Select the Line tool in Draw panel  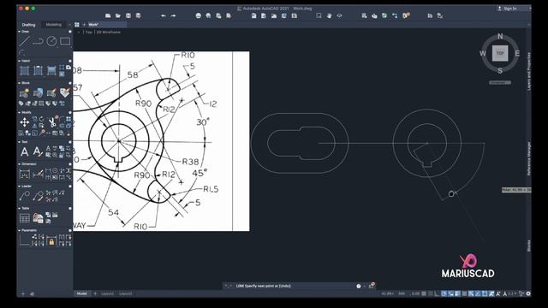click(24, 41)
